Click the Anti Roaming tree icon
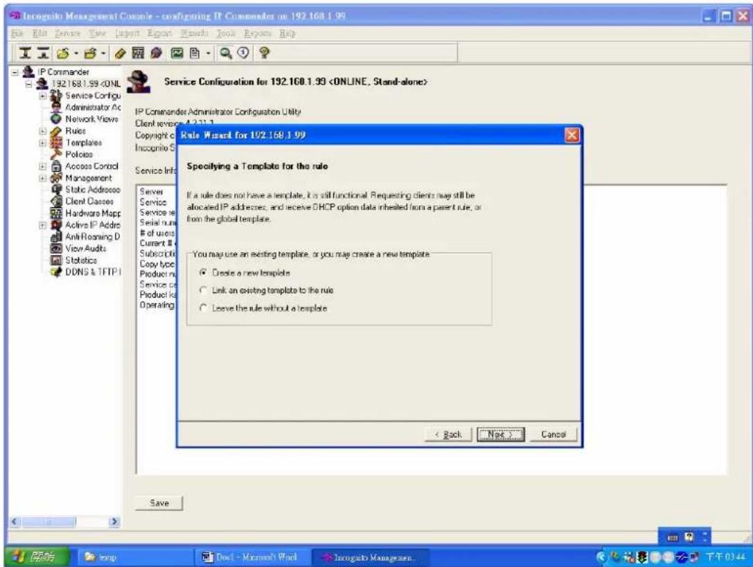The width and height of the screenshot is (753, 567). coord(56,237)
